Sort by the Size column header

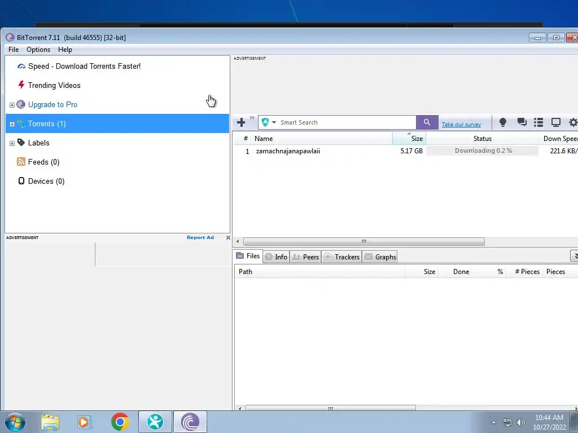coord(409,139)
